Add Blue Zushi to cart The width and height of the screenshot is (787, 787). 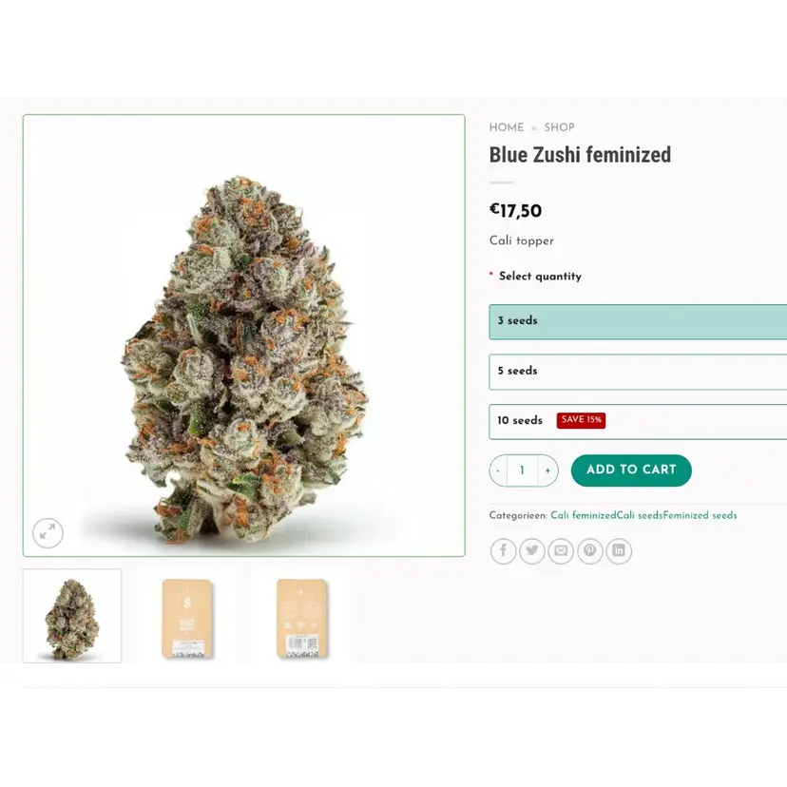631,470
